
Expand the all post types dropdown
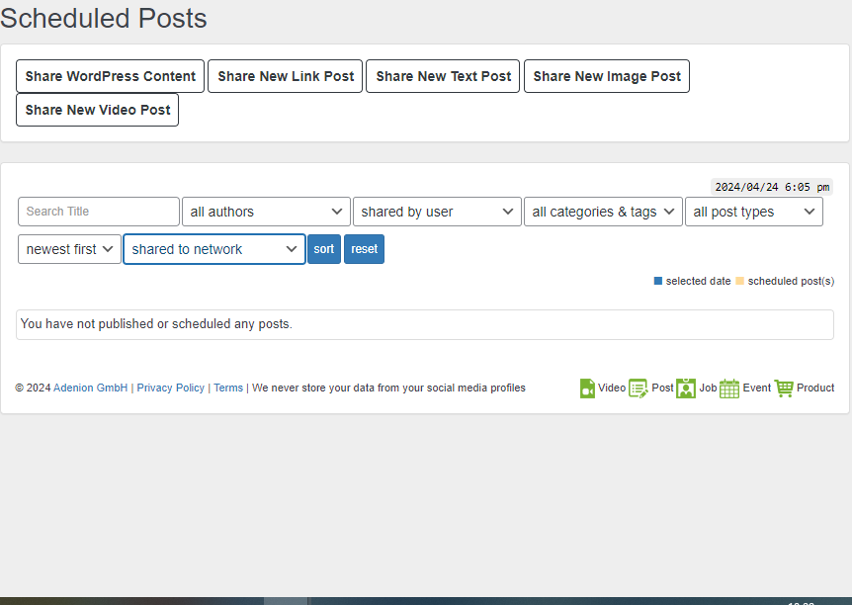754,212
